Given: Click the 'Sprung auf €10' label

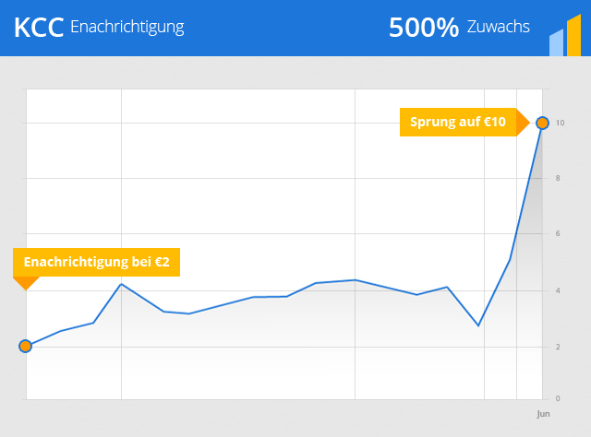Looking at the screenshot, I should click(458, 122).
